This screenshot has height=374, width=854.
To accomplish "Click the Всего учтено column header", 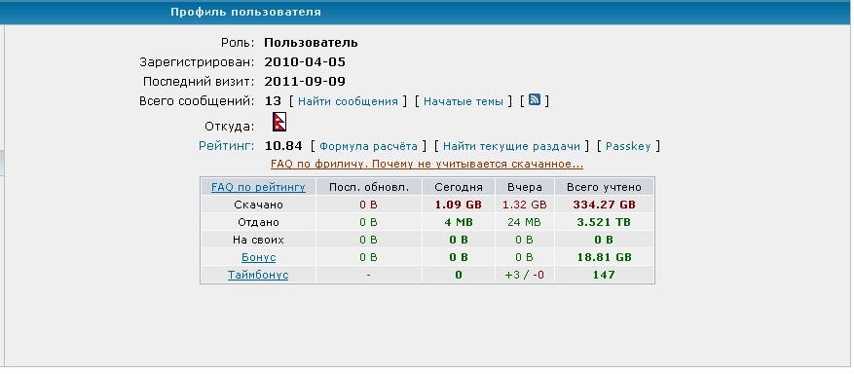I will coord(604,187).
